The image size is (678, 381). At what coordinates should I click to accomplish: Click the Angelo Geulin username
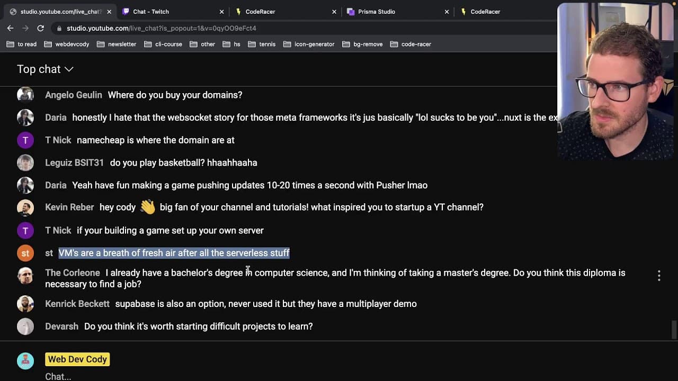[x=74, y=95]
